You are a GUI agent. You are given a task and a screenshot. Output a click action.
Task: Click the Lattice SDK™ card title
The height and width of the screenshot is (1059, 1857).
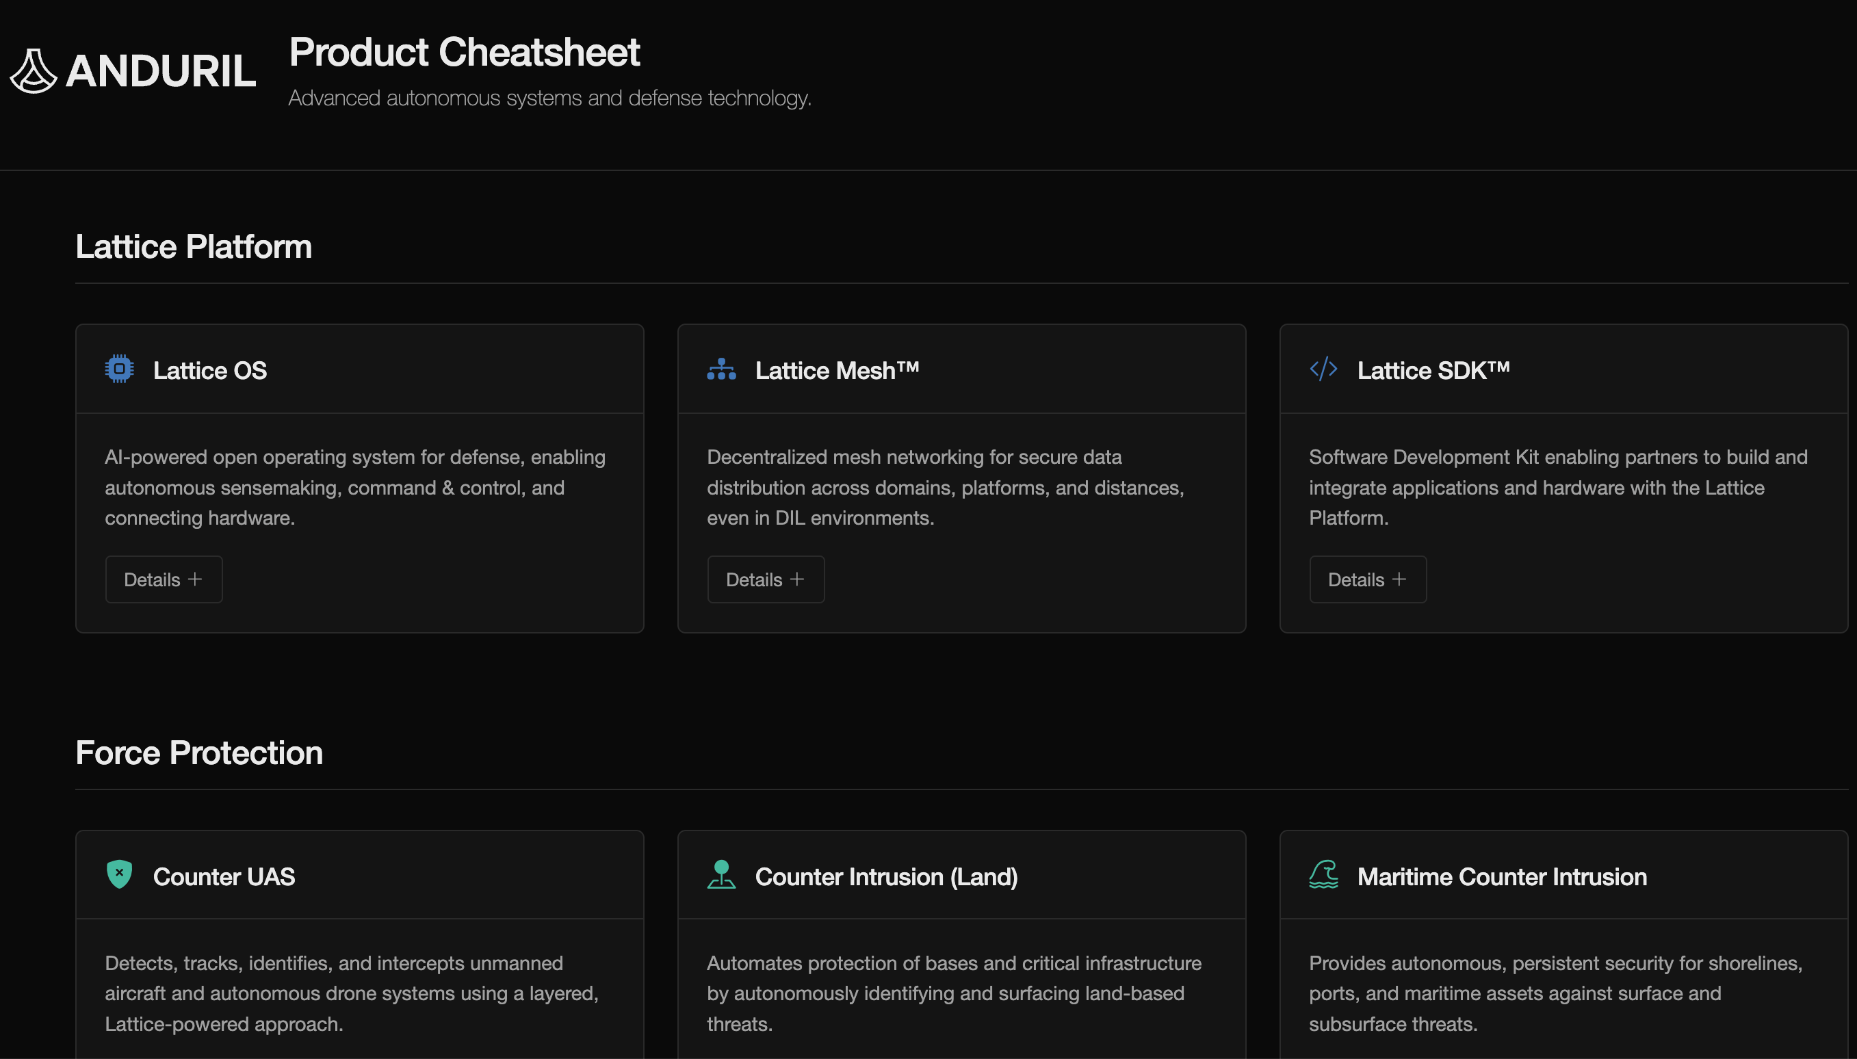[1433, 370]
